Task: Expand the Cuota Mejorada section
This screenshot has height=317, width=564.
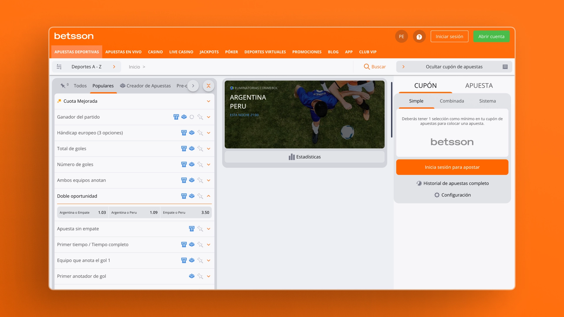Action: pos(208,101)
